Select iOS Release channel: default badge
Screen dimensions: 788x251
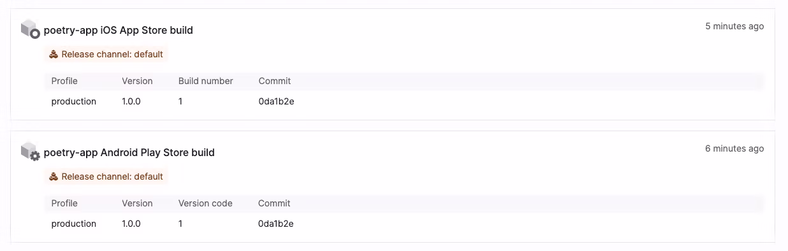[x=106, y=54]
